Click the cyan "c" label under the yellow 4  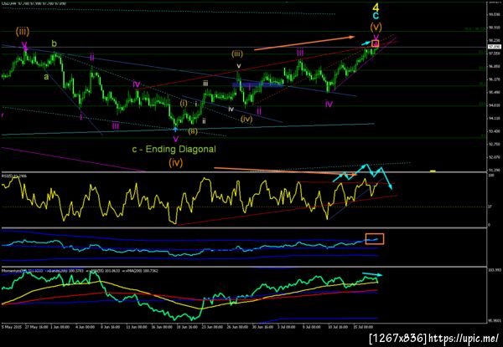click(376, 16)
